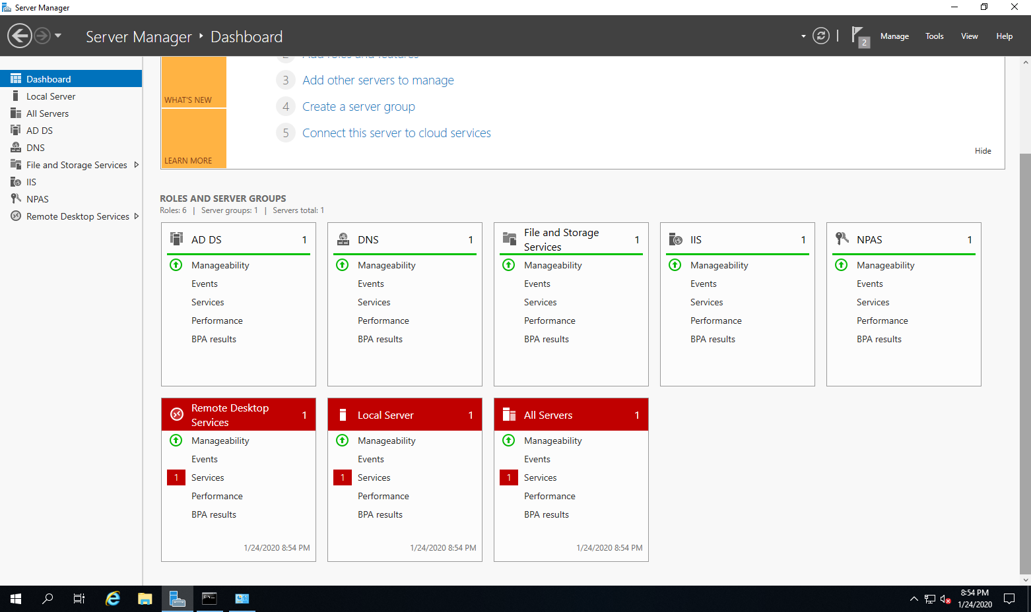Open the Tools menu

point(934,36)
